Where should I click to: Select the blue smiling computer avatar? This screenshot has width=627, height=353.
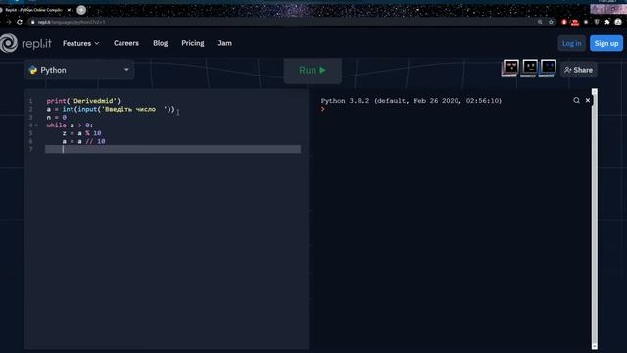coord(548,68)
